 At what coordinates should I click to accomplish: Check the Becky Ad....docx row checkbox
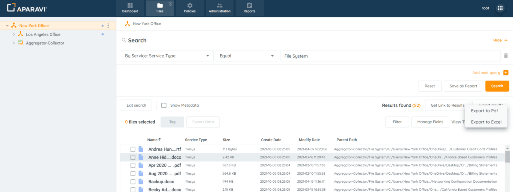(133, 189)
